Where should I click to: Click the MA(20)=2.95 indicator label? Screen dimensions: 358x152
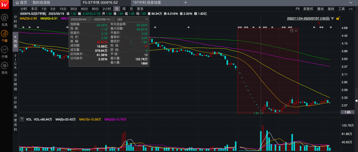pyautogui.click(x=28, y=18)
